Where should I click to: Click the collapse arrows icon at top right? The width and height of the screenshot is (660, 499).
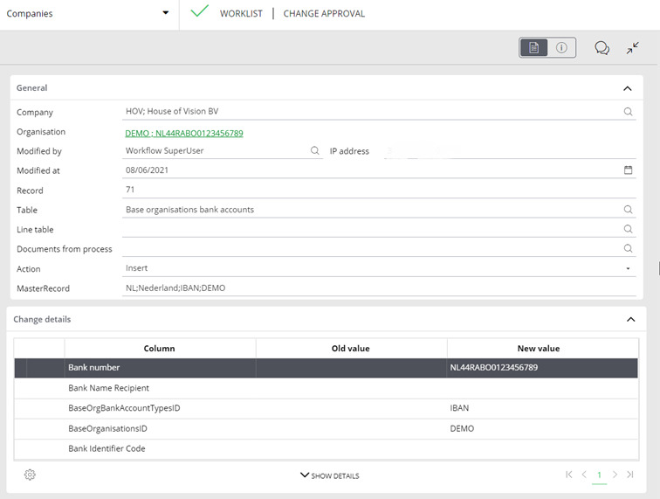633,48
